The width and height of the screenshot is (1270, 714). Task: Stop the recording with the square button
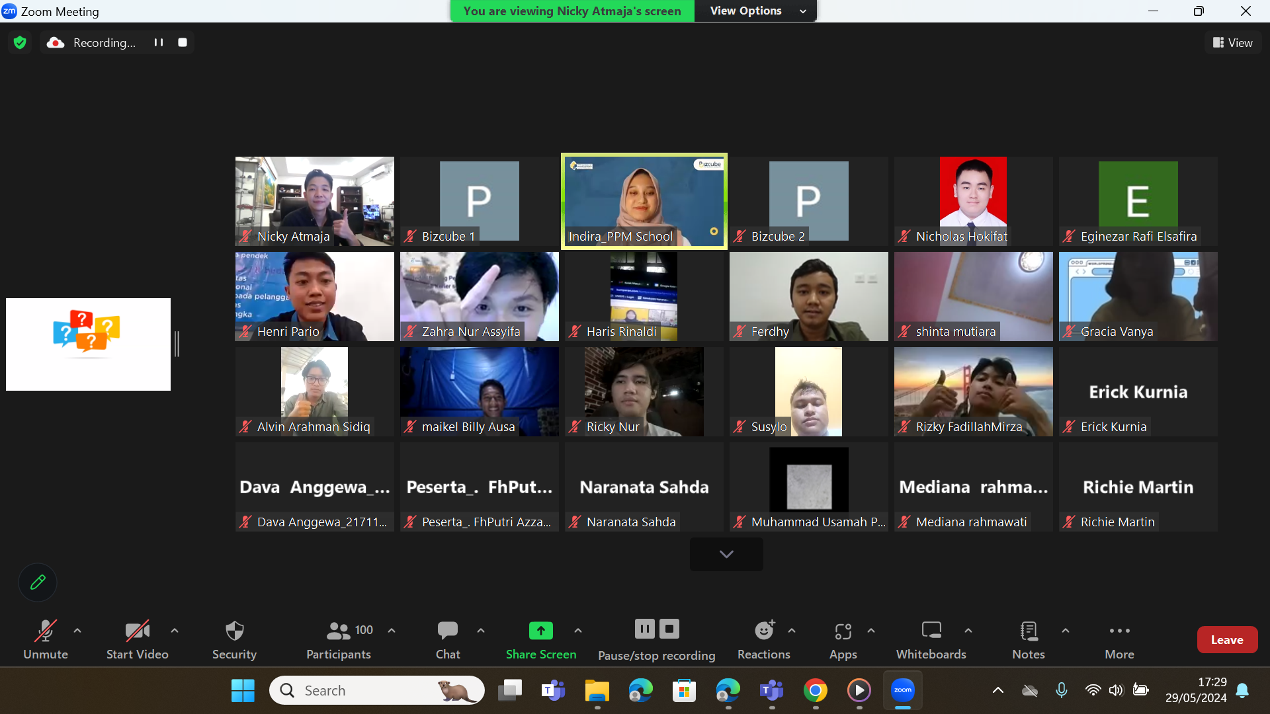[x=183, y=42]
